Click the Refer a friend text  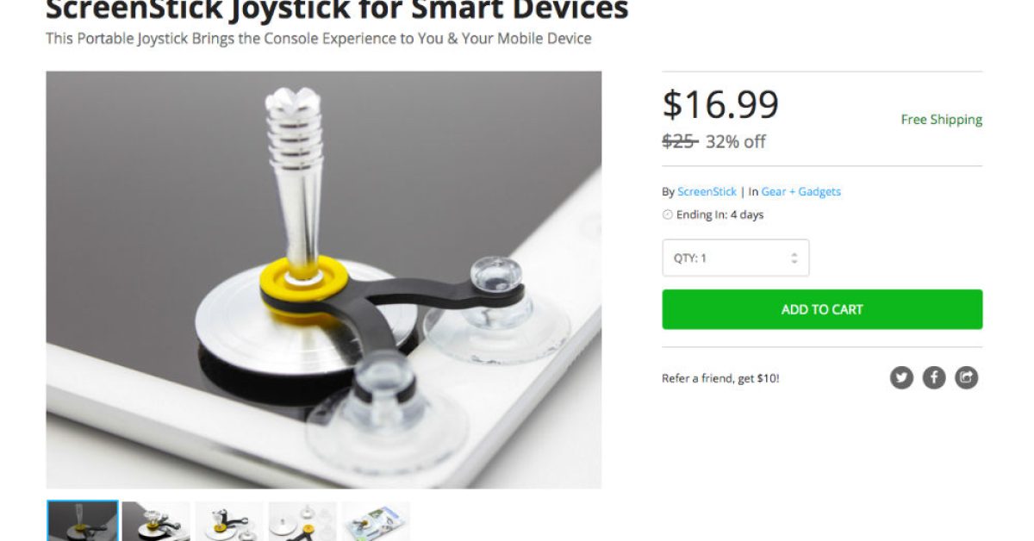click(720, 378)
